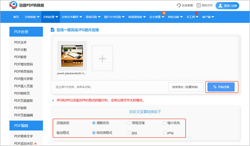Open PDF增加密码 in the sidebar
Viewport: 250px width, 146px height.
click(x=23, y=64)
